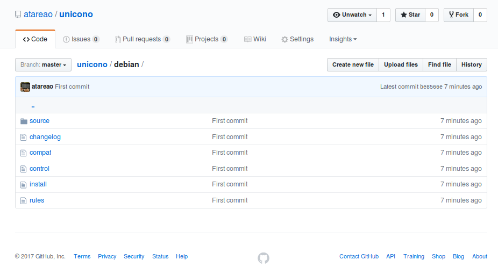Switch to the Code tab
The image size is (498, 267).
pyautogui.click(x=35, y=39)
